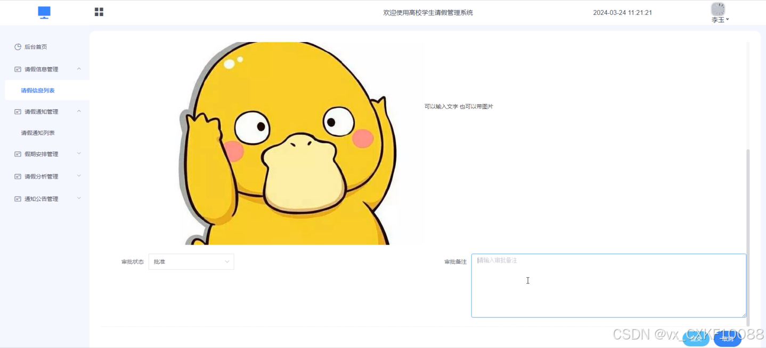Collapse 请假通知管理 using its chevron
The image size is (766, 348).
pos(79,111)
